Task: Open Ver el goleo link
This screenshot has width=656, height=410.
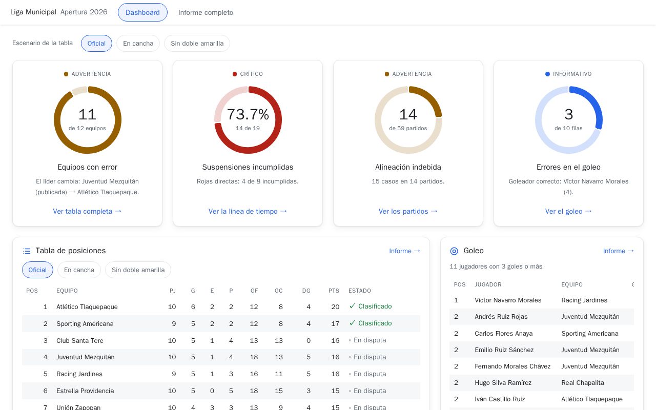Action: click(x=568, y=211)
